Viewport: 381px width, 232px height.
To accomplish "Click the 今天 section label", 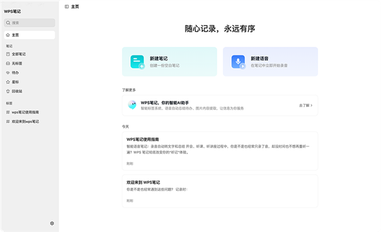I will click(x=125, y=127).
